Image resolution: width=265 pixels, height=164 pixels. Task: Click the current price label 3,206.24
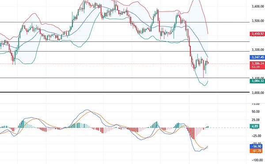point(257,63)
